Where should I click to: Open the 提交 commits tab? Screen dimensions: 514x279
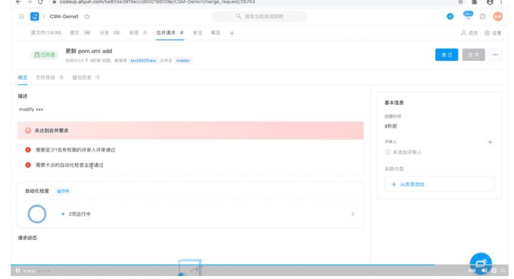pyautogui.click(x=80, y=33)
